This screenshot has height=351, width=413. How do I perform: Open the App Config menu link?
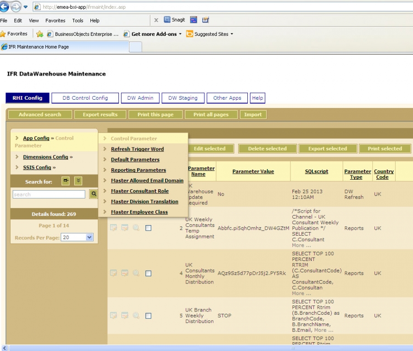36,138
